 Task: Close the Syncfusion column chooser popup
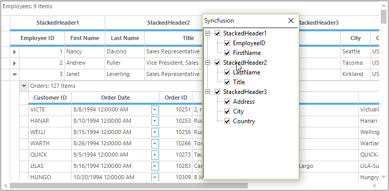click(x=291, y=21)
